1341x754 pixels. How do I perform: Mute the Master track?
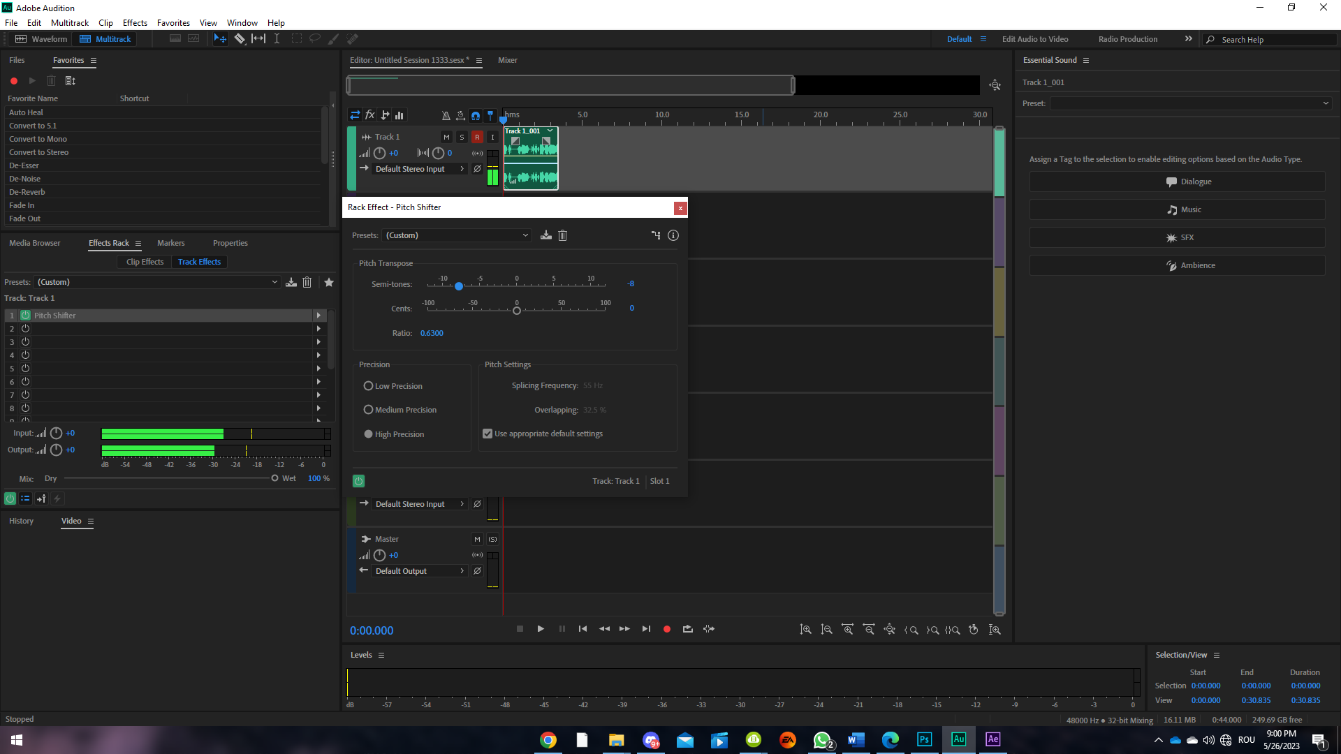477,539
